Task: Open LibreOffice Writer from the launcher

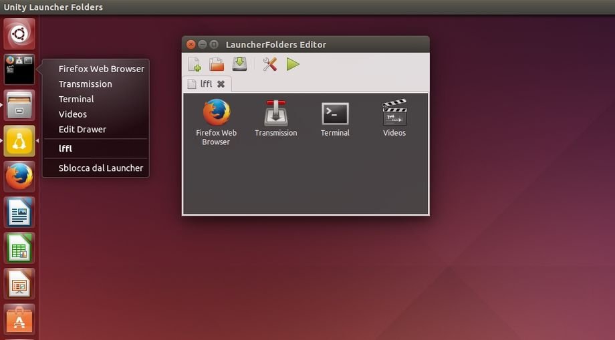Action: (19, 213)
